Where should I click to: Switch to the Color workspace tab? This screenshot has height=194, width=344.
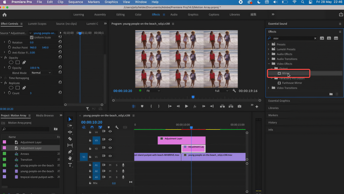click(x=138, y=15)
